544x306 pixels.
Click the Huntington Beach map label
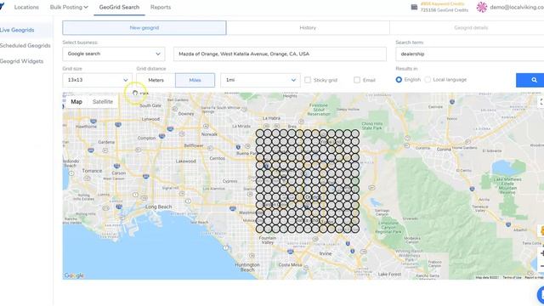point(247,267)
